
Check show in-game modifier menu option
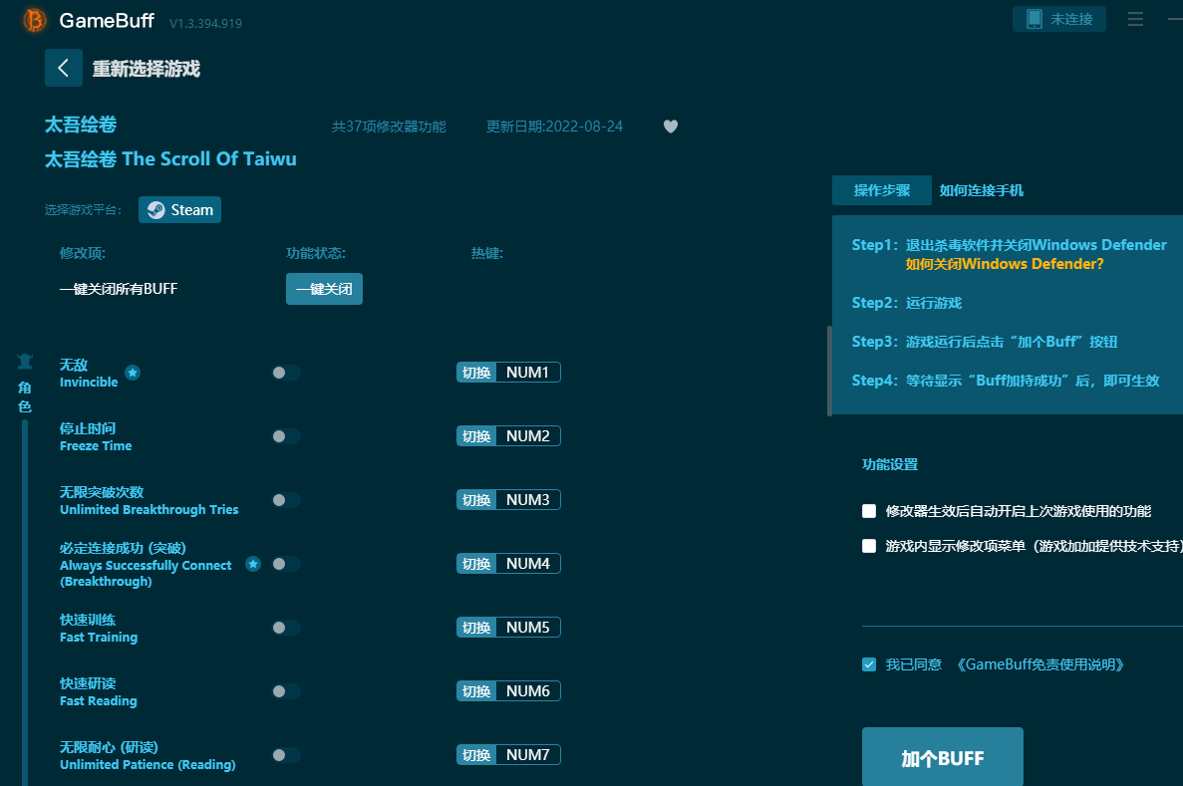tap(869, 546)
